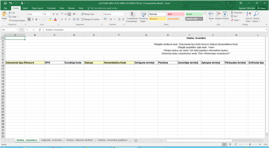This screenshot has width=270, height=148.
Task: Apply the Bad cell style
Action: [x=176, y=14]
